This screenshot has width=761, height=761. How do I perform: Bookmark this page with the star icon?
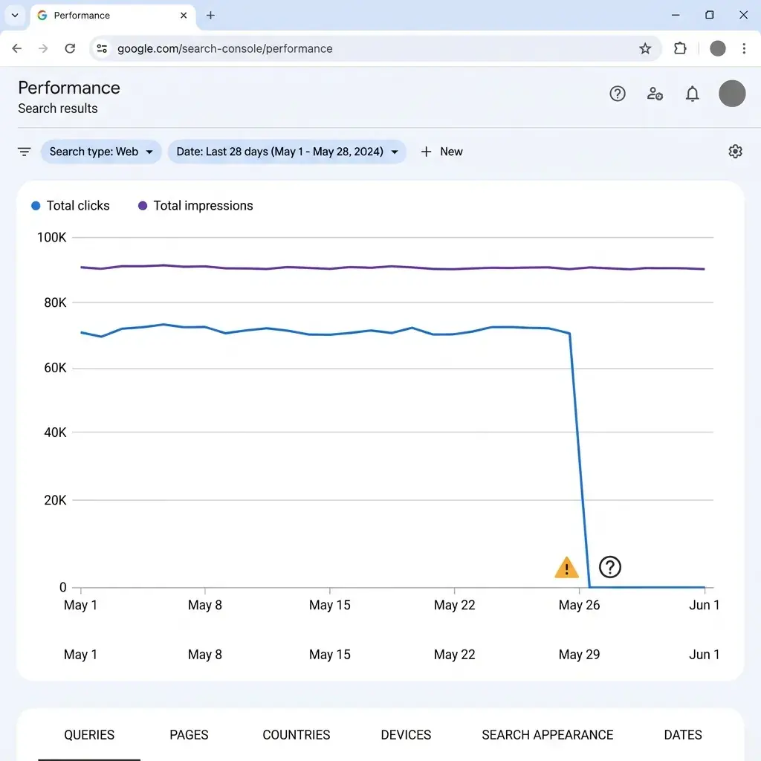[x=645, y=48]
